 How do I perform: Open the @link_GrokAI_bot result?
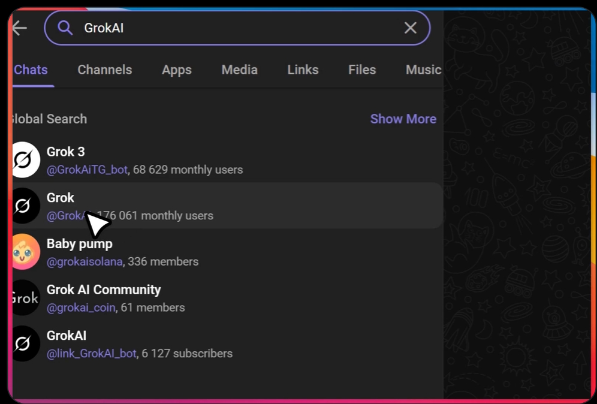coord(92,354)
